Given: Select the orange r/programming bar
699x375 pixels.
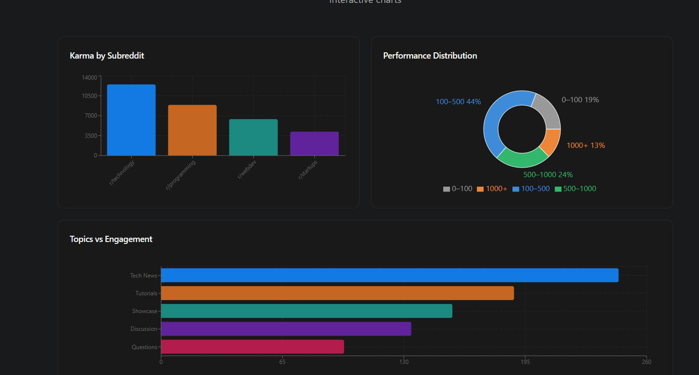Looking at the screenshot, I should point(192,130).
